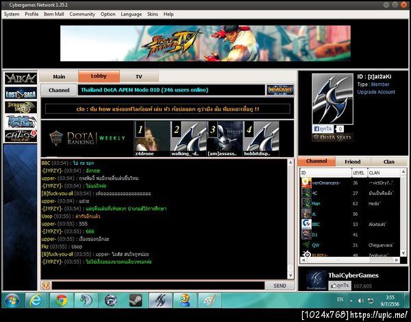Switch to the Main tab

pos(59,76)
